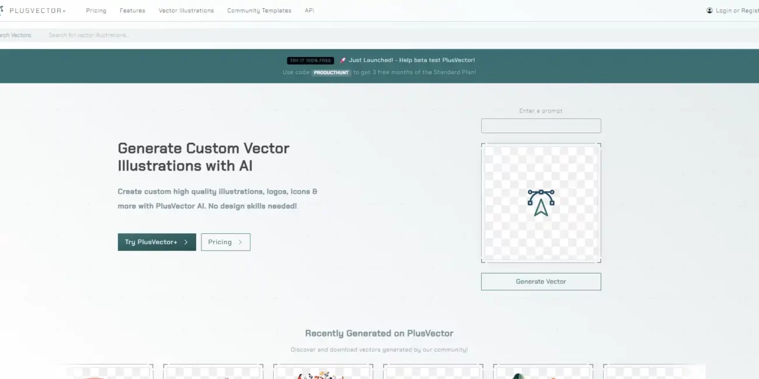Click the Generate Vector button
Image resolution: width=759 pixels, height=379 pixels.
(541, 281)
